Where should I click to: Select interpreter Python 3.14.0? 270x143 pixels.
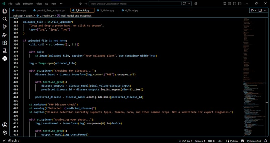coord(254,141)
